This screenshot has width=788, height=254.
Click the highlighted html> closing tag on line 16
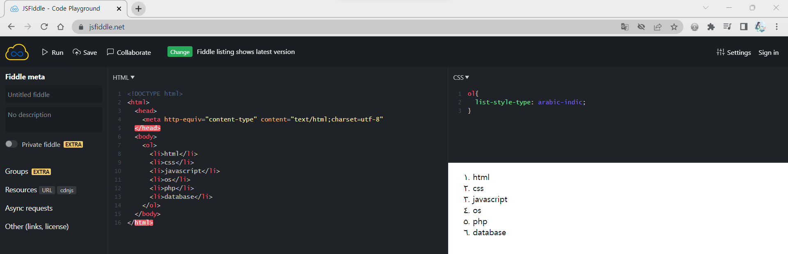(144, 223)
